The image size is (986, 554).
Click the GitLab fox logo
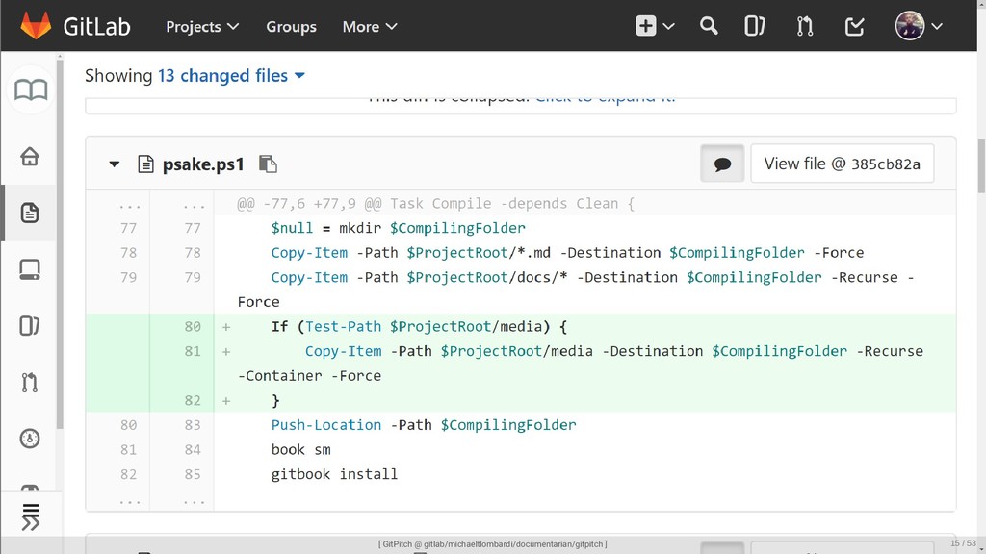pyautogui.click(x=36, y=26)
